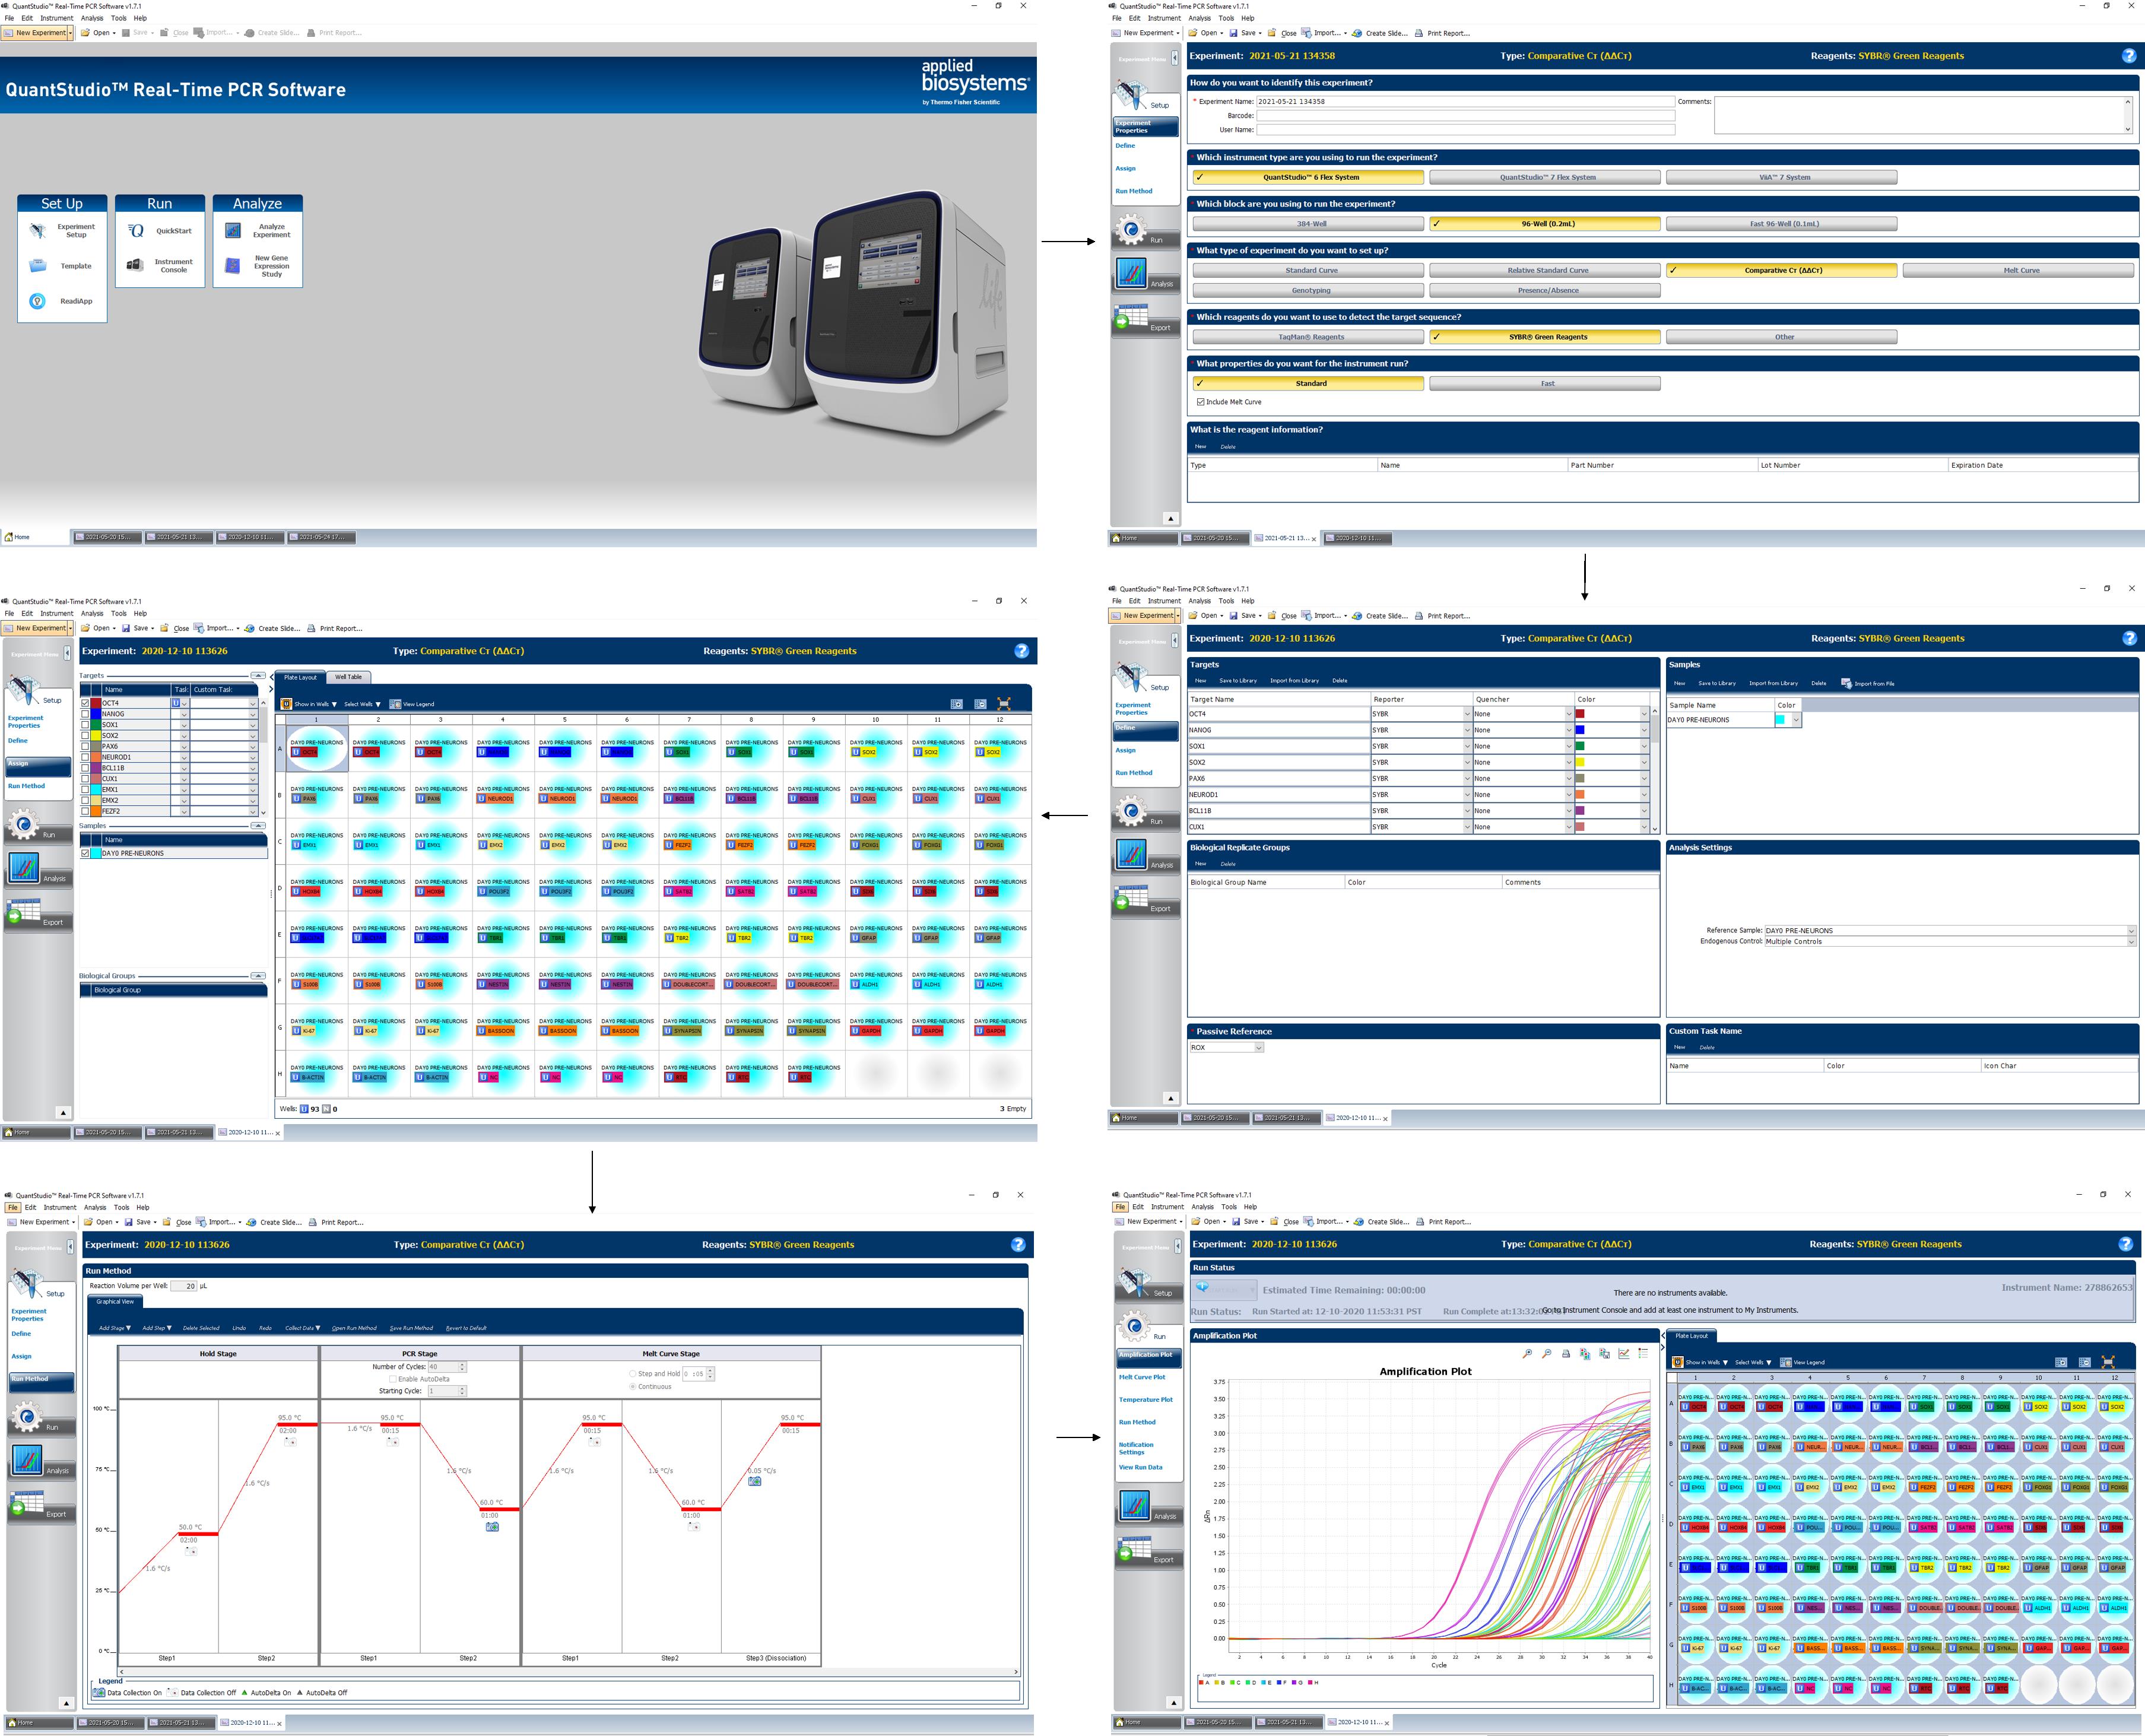Toggle DAY0 PRE-NEURONS sample checkbox in Assign screen
Viewport: 2145px width, 1736px height.
click(x=85, y=853)
